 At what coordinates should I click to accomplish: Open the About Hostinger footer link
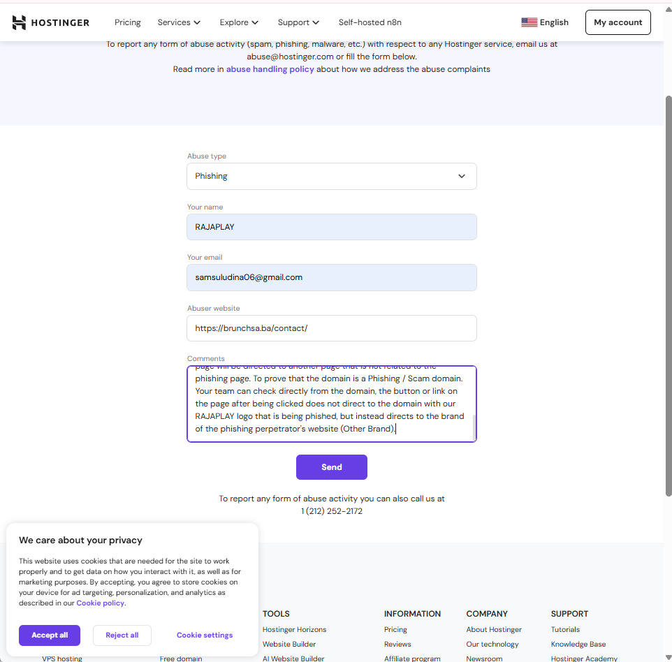click(x=494, y=630)
